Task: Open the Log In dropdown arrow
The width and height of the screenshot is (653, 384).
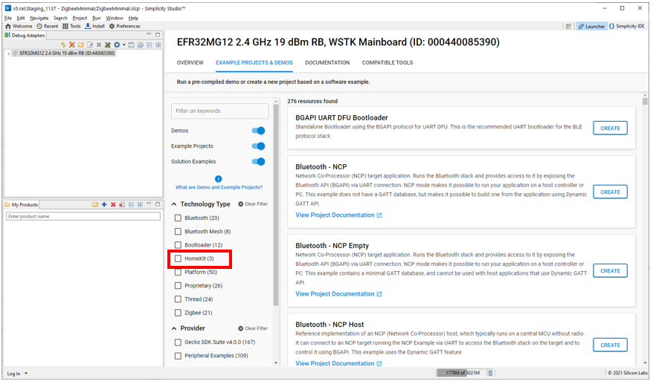Action: tap(26, 374)
